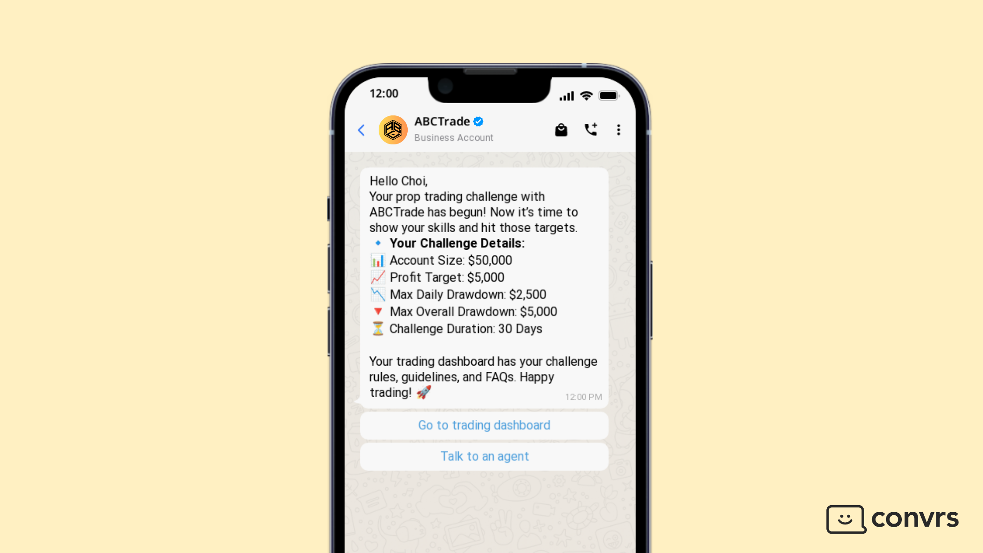Image resolution: width=983 pixels, height=553 pixels.
Task: Click Talk to an agent button
Action: (x=484, y=456)
